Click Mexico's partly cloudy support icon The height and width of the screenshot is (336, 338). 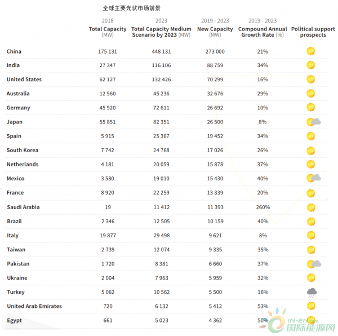click(x=313, y=178)
